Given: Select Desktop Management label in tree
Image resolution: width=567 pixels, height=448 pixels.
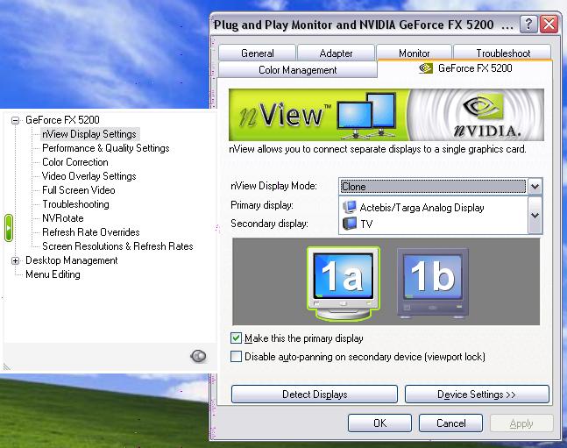Looking at the screenshot, I should pyautogui.click(x=72, y=260).
